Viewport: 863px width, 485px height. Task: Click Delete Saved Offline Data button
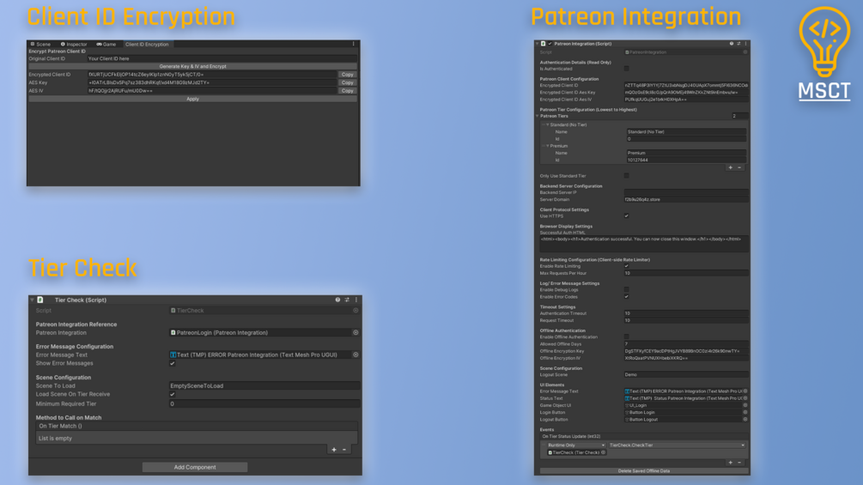644,471
